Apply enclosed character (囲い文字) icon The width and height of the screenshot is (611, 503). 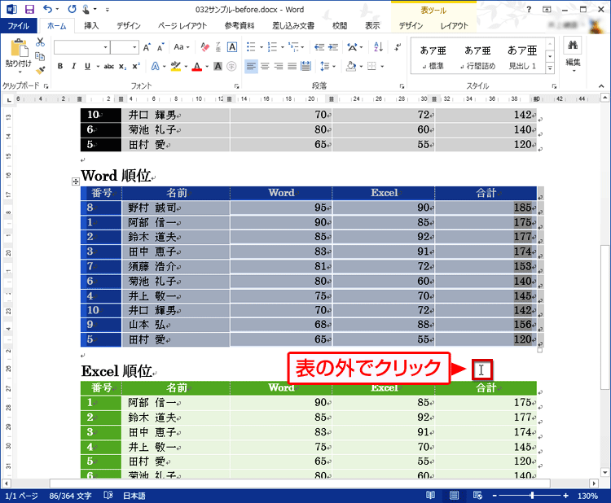pos(231,67)
